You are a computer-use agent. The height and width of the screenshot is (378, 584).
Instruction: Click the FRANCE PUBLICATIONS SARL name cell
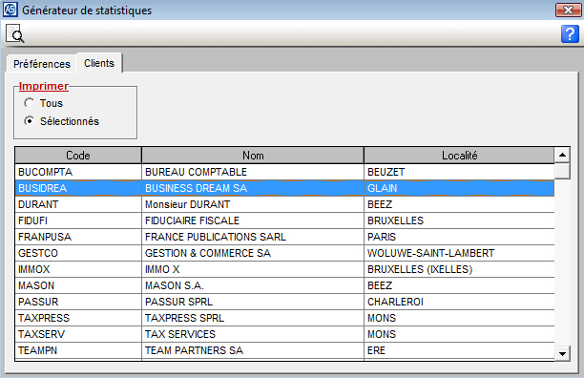pyautogui.click(x=253, y=237)
